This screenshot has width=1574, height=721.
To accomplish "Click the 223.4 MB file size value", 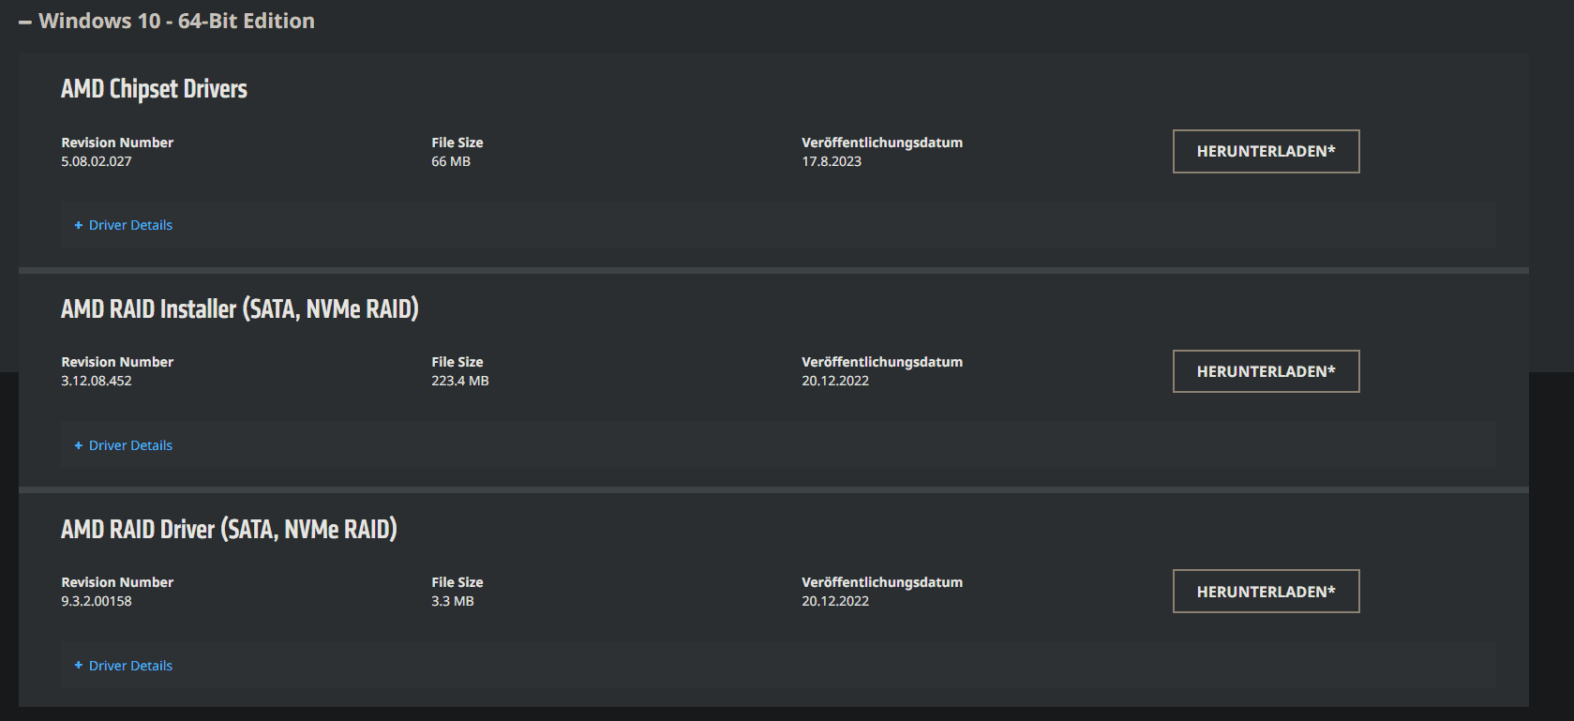I will pyautogui.click(x=460, y=381).
